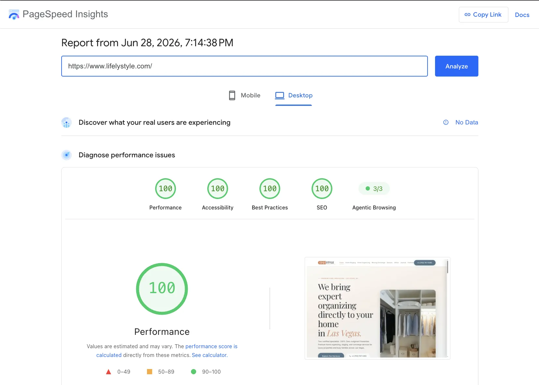Click the PageSpeed Insights logo icon
Viewport: 539px width, 385px height.
point(14,14)
